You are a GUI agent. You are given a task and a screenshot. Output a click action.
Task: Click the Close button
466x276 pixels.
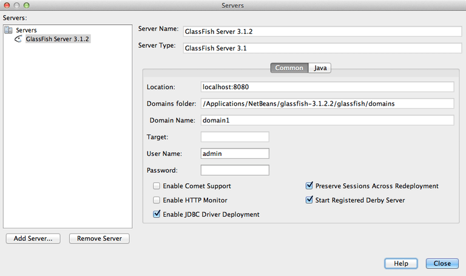(x=442, y=263)
